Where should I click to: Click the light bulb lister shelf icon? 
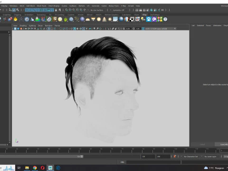[143, 19]
